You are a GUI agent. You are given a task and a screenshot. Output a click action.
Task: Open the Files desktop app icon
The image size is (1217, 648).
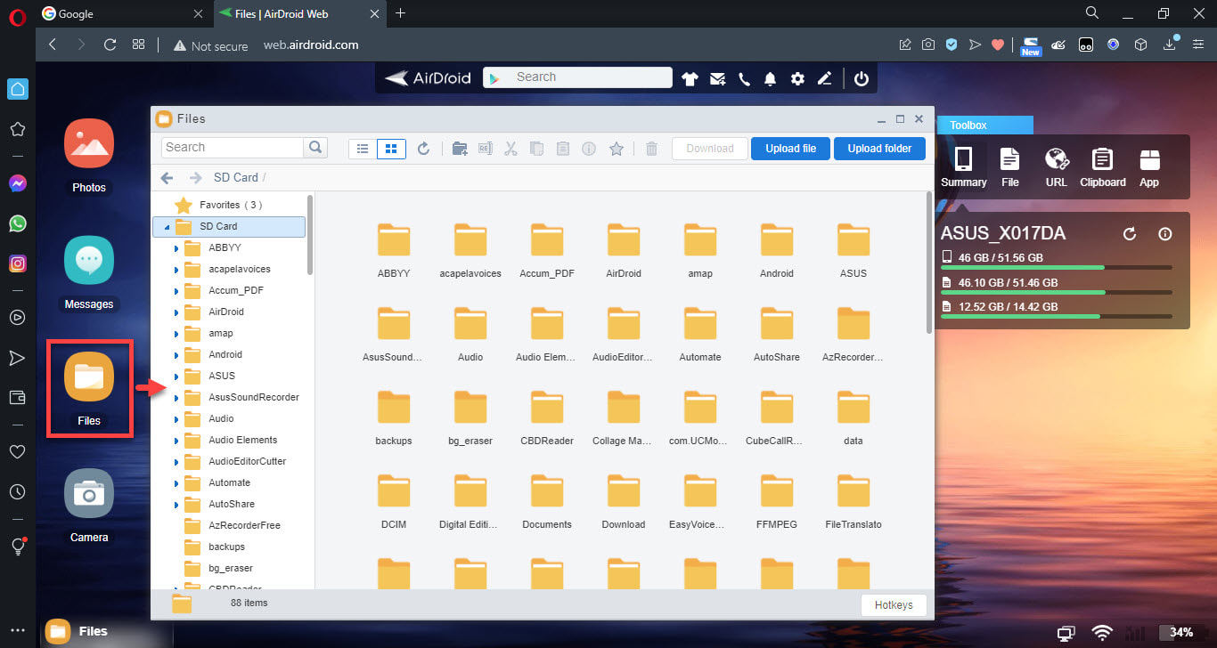coord(89,377)
